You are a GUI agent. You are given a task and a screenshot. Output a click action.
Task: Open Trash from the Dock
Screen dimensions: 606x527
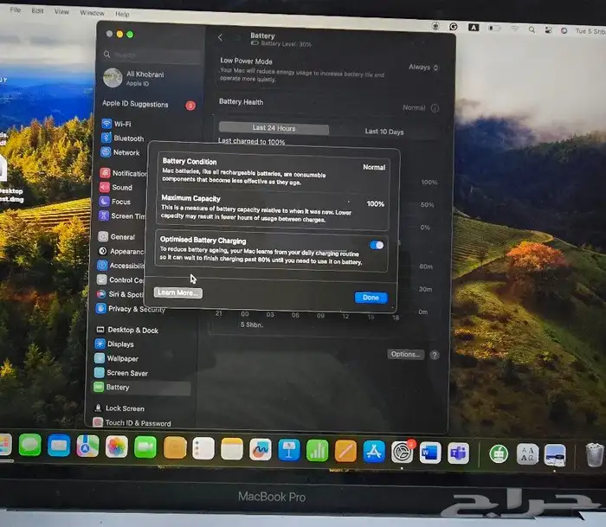tap(595, 455)
